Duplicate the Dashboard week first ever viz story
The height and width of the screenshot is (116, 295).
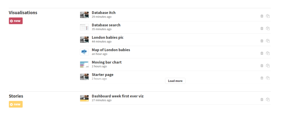pyautogui.click(x=268, y=99)
